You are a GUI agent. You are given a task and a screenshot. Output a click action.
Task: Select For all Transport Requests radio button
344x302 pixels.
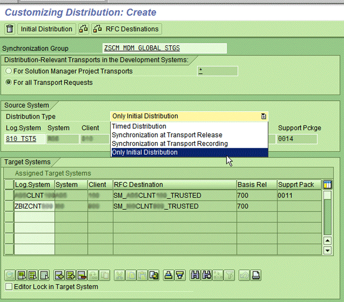click(x=9, y=83)
